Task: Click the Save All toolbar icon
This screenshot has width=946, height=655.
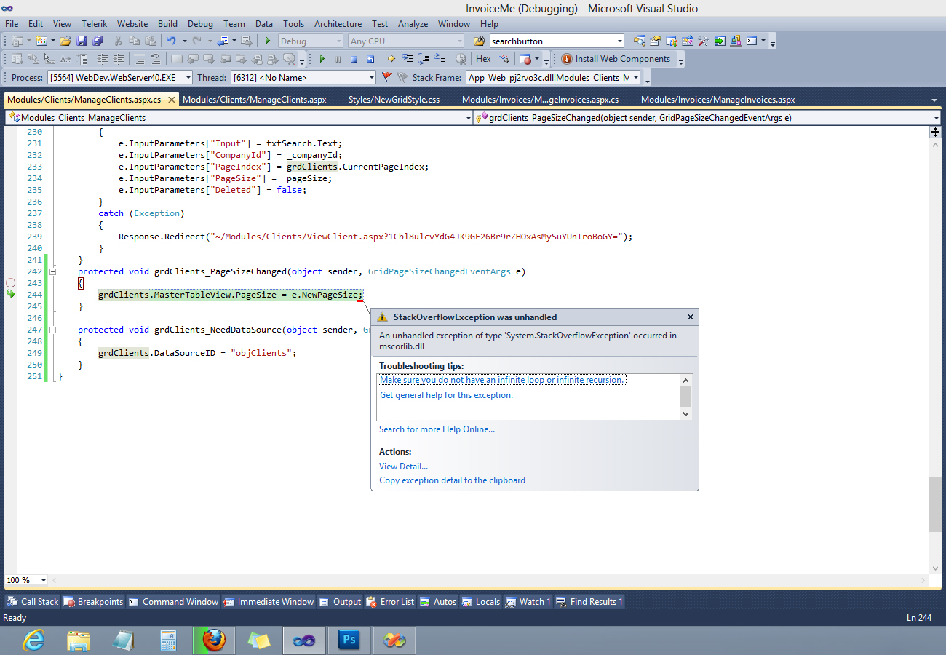Action: (x=98, y=41)
